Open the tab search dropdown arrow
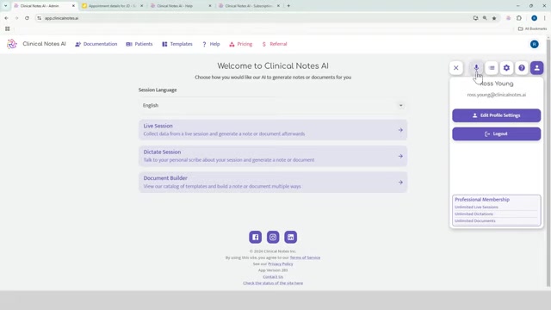551x310 pixels. coord(6,6)
